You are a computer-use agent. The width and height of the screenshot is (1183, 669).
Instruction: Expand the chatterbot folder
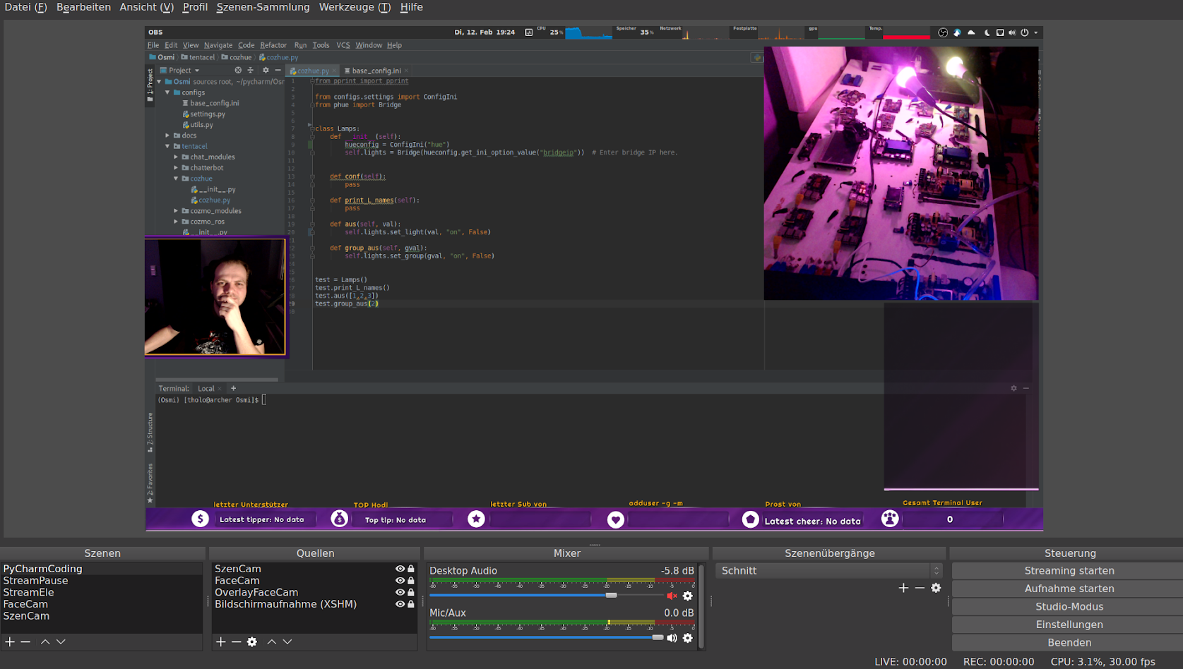click(x=176, y=168)
